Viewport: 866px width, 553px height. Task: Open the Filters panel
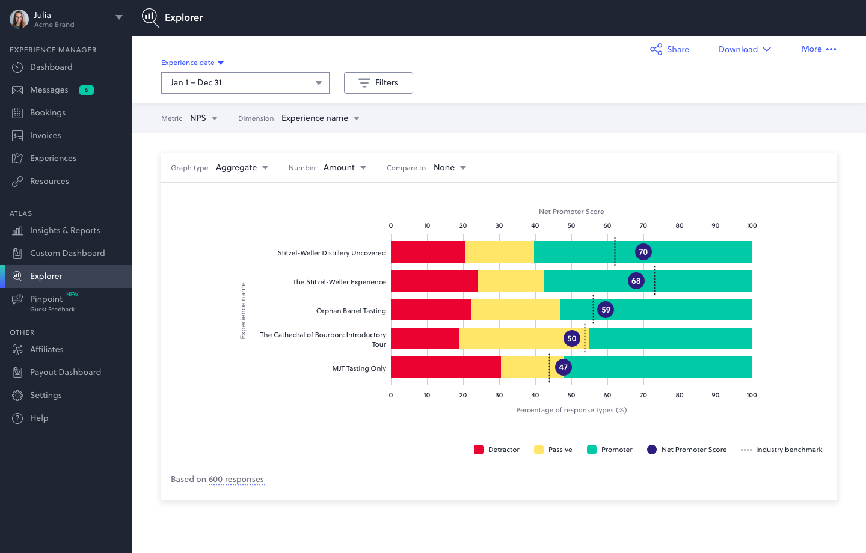(378, 83)
